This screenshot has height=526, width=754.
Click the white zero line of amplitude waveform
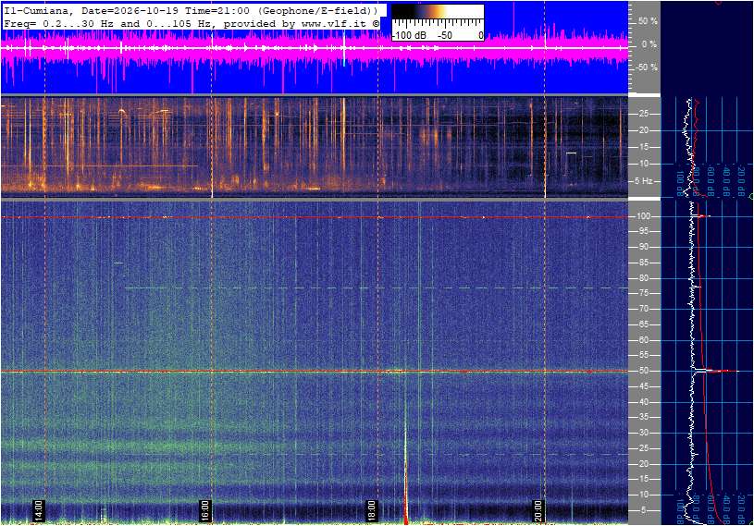click(x=314, y=47)
